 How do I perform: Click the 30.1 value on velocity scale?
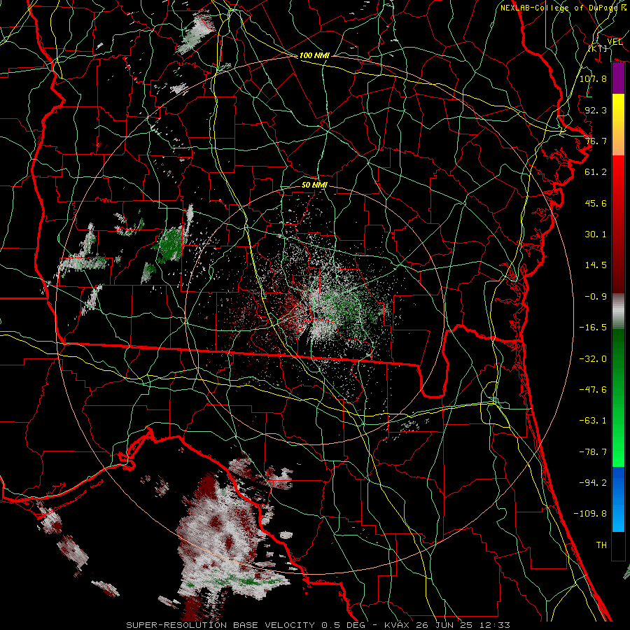point(596,234)
